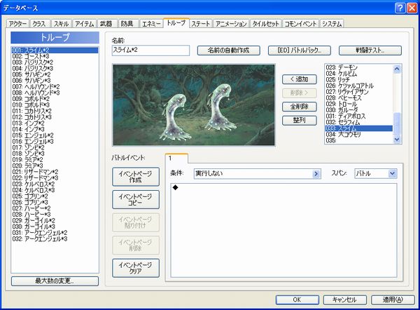Switch to the アニメーション tab

[x=231, y=24]
